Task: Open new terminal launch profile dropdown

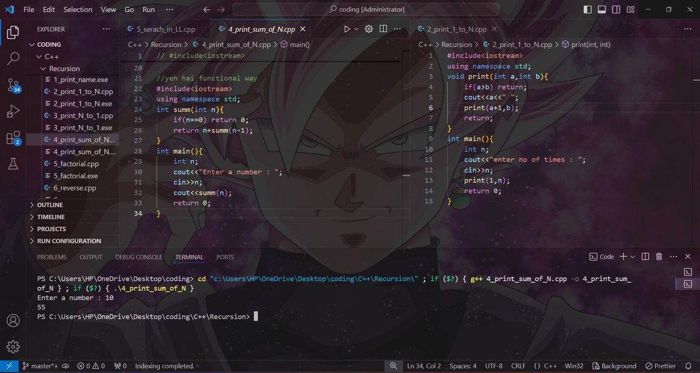Action: [633, 256]
